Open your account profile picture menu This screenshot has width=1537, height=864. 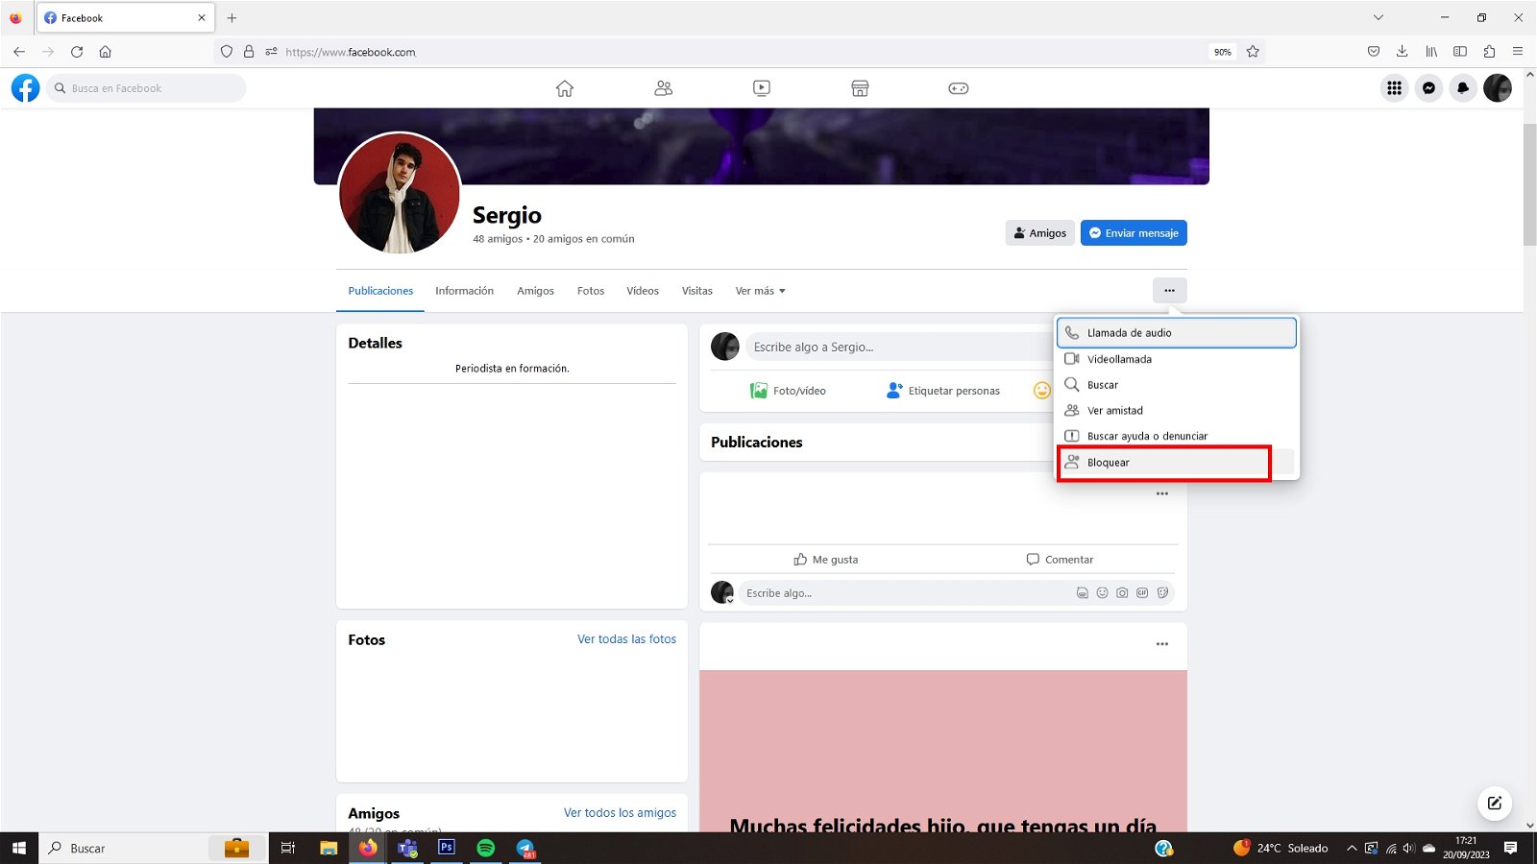1498,88
